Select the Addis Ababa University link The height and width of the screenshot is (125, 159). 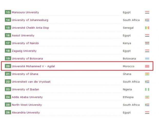pos(27,97)
